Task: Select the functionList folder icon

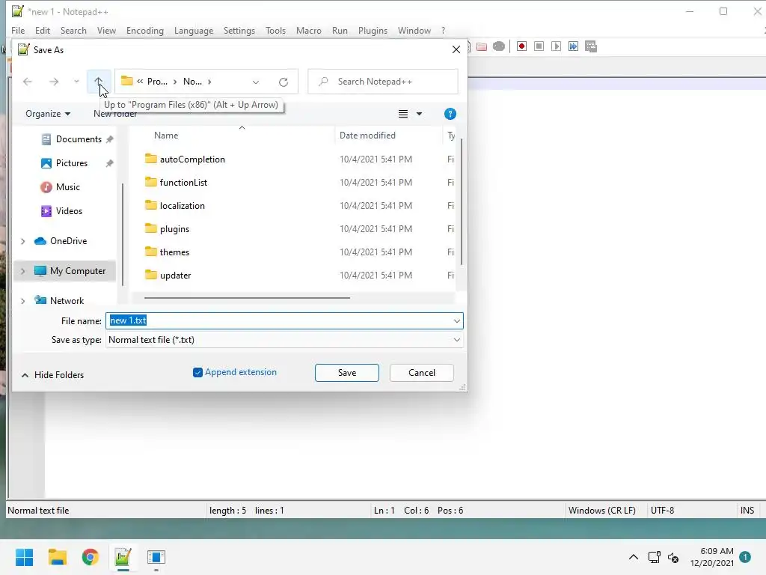Action: [151, 182]
